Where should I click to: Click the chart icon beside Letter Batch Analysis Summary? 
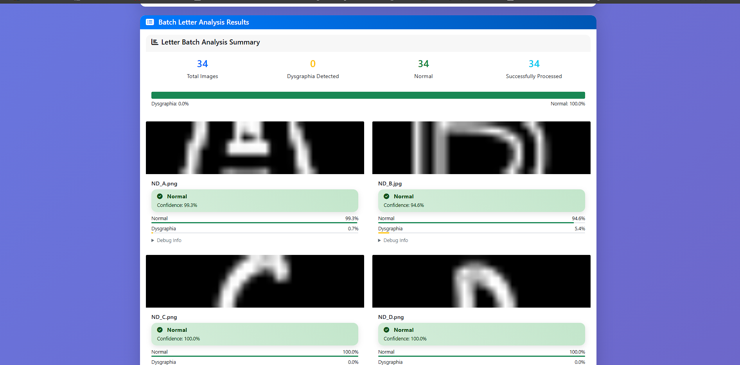[155, 42]
